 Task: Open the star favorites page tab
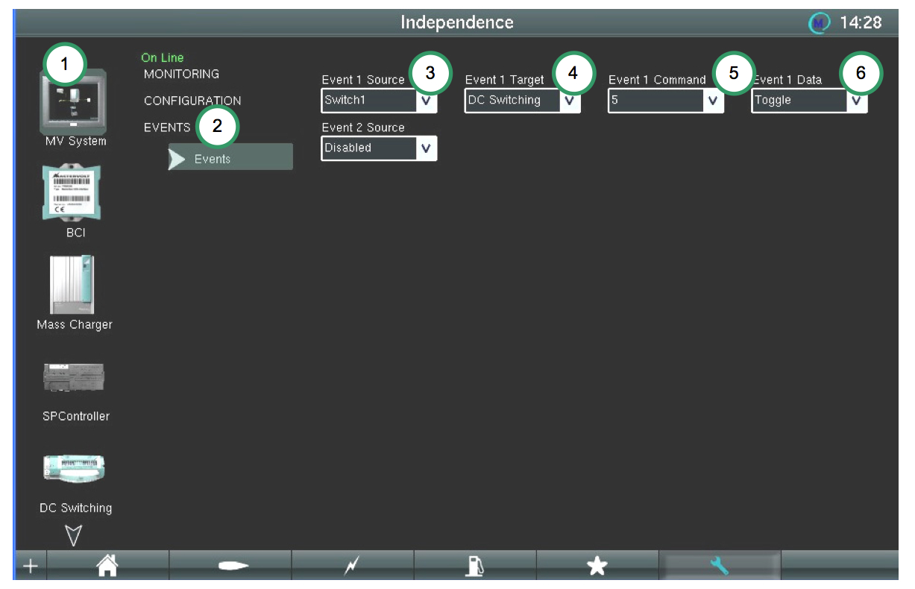597,566
